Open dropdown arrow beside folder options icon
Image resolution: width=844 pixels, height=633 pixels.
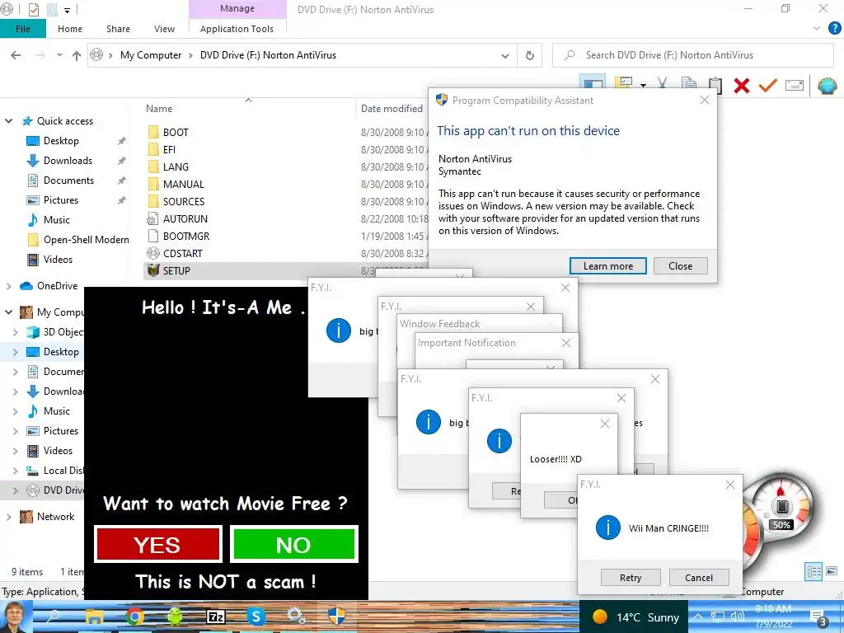[x=643, y=86]
